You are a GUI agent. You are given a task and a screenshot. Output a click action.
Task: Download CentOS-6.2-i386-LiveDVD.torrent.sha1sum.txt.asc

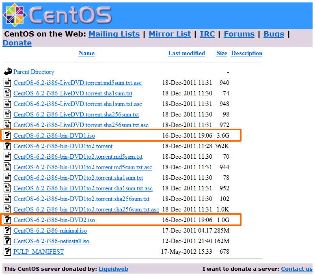pos(78,104)
